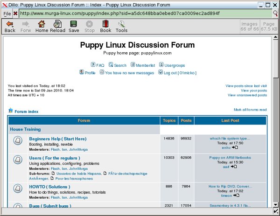The width and height of the screenshot is (280, 216).
Task: Click the vertical scrollbar thumb
Action: tap(275, 59)
